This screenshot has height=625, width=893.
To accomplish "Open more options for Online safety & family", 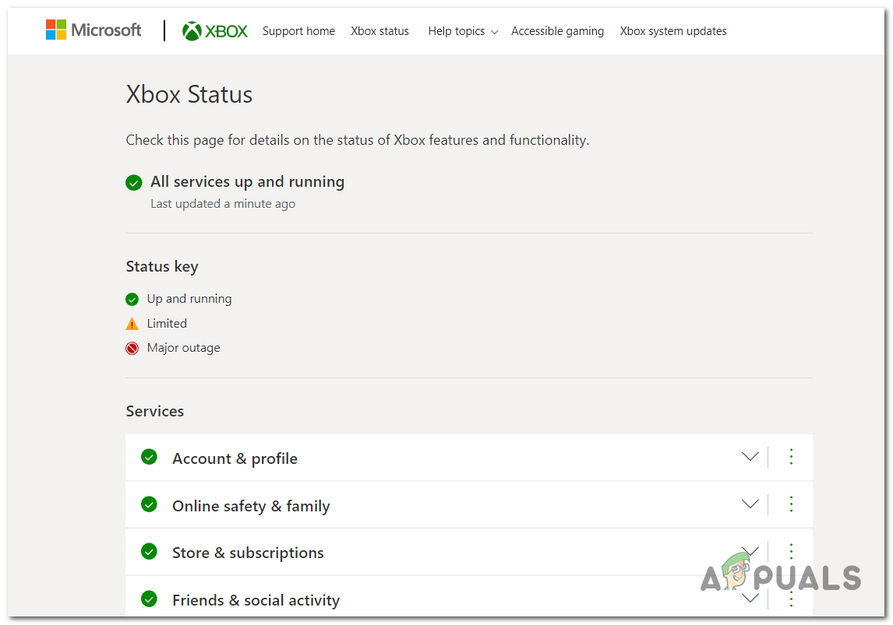I will pyautogui.click(x=791, y=504).
